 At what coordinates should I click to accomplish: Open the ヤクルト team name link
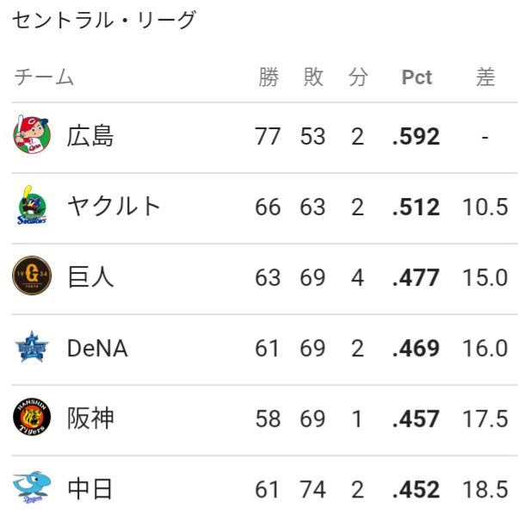(114, 207)
